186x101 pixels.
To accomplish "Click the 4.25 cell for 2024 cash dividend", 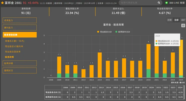I will click(x=180, y=92).
